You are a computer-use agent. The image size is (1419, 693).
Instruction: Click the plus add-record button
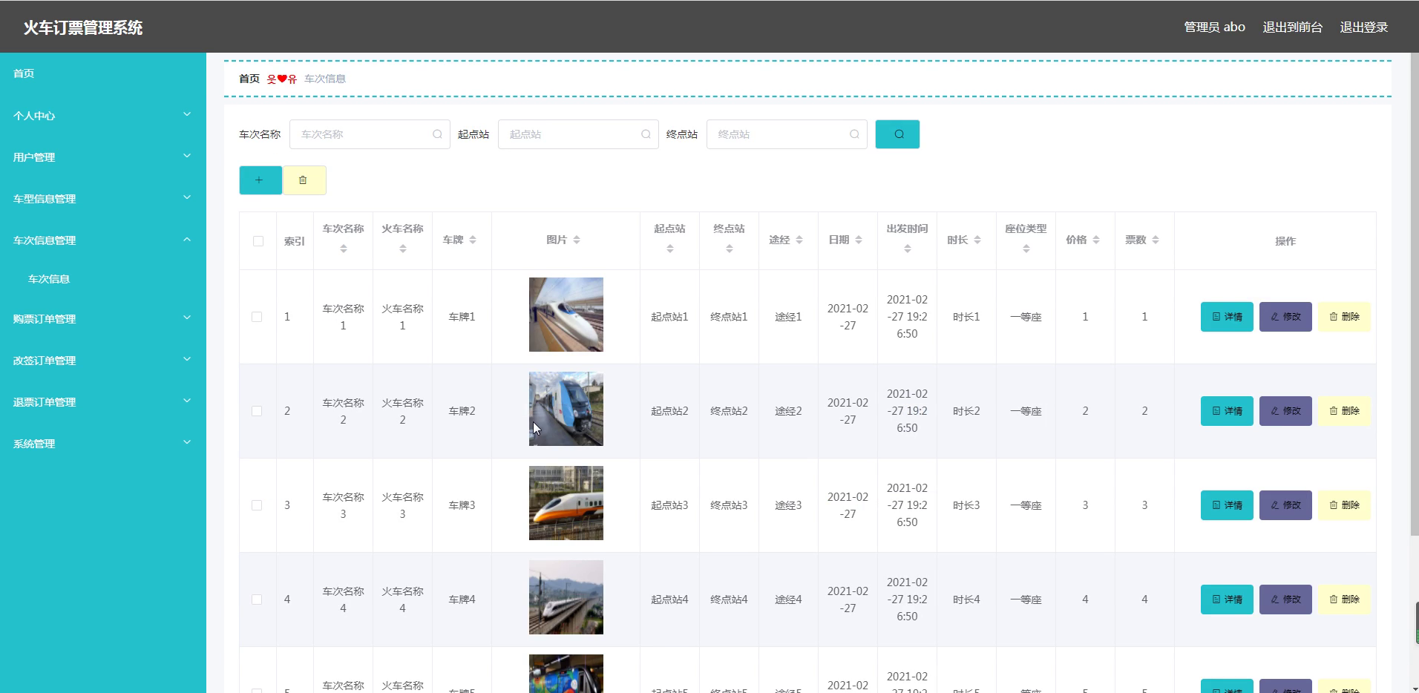pos(260,180)
